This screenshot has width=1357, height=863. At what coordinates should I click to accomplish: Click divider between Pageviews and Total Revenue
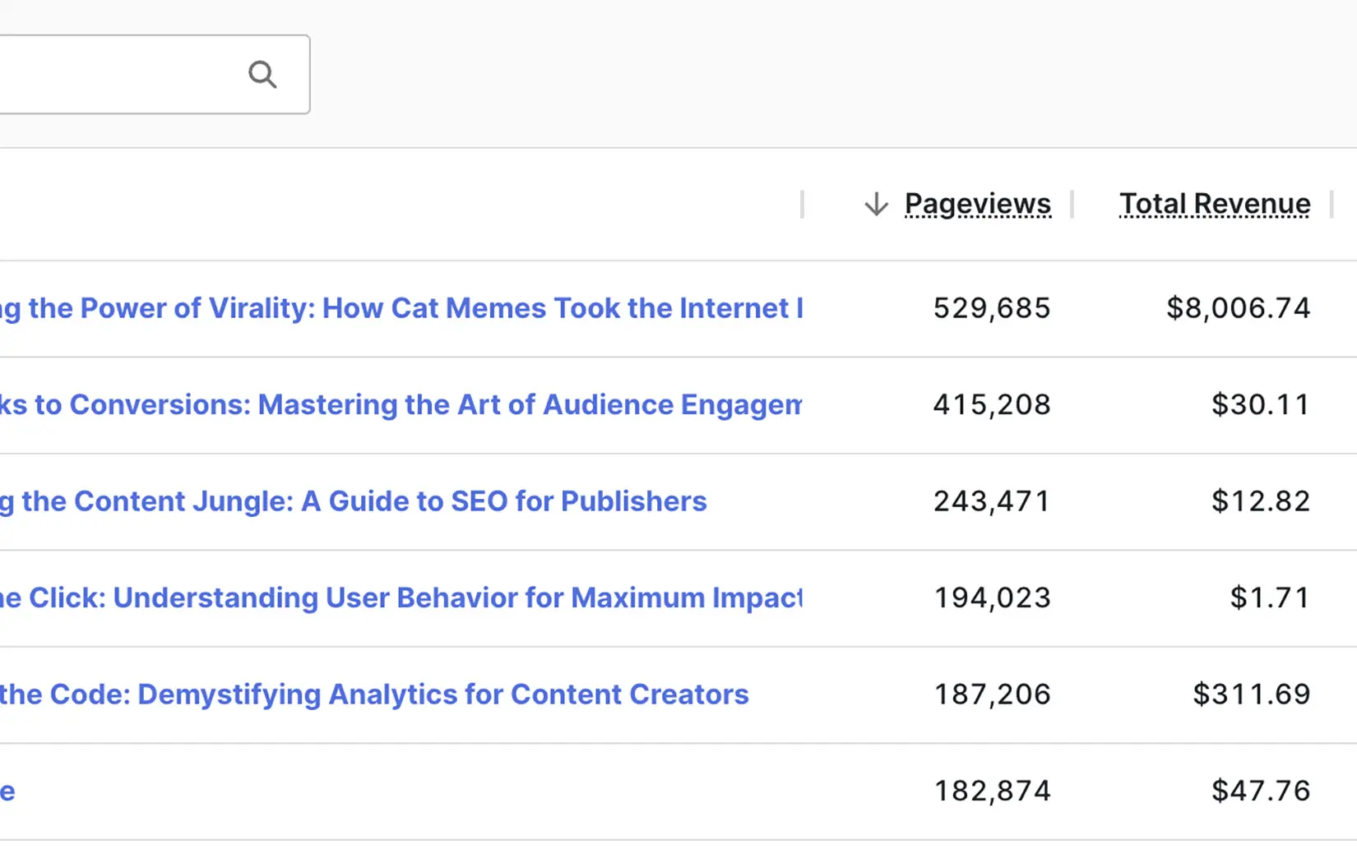pos(1072,204)
